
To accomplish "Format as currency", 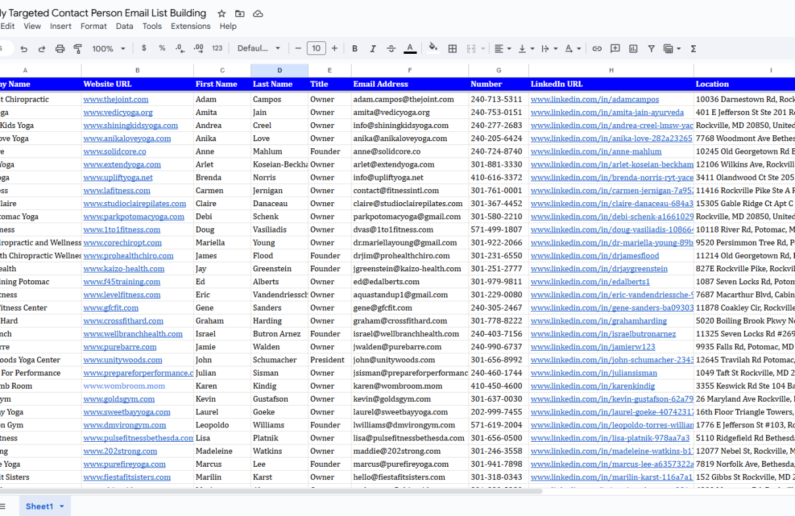I will point(144,48).
